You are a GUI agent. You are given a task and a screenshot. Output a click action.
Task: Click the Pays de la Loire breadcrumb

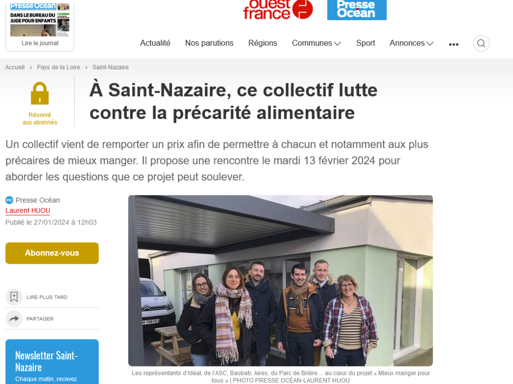point(58,67)
